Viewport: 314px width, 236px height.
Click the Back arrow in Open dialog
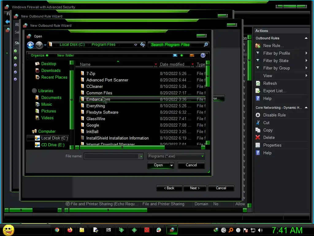(30, 45)
